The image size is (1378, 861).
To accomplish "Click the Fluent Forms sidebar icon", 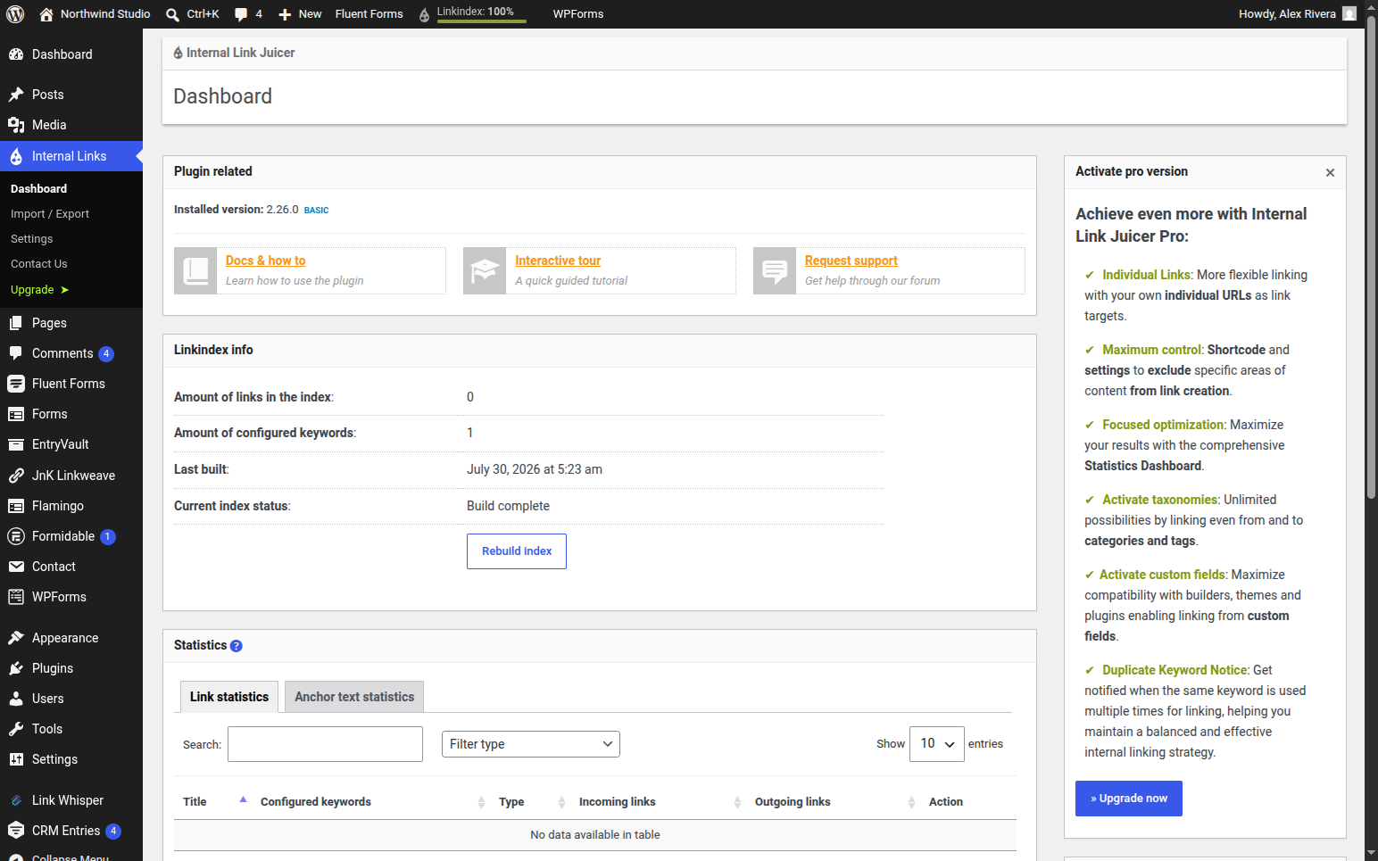I will pos(16,384).
